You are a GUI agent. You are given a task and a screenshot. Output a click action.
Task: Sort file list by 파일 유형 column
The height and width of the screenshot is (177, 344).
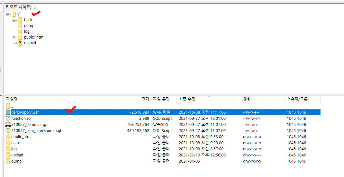click(164, 99)
